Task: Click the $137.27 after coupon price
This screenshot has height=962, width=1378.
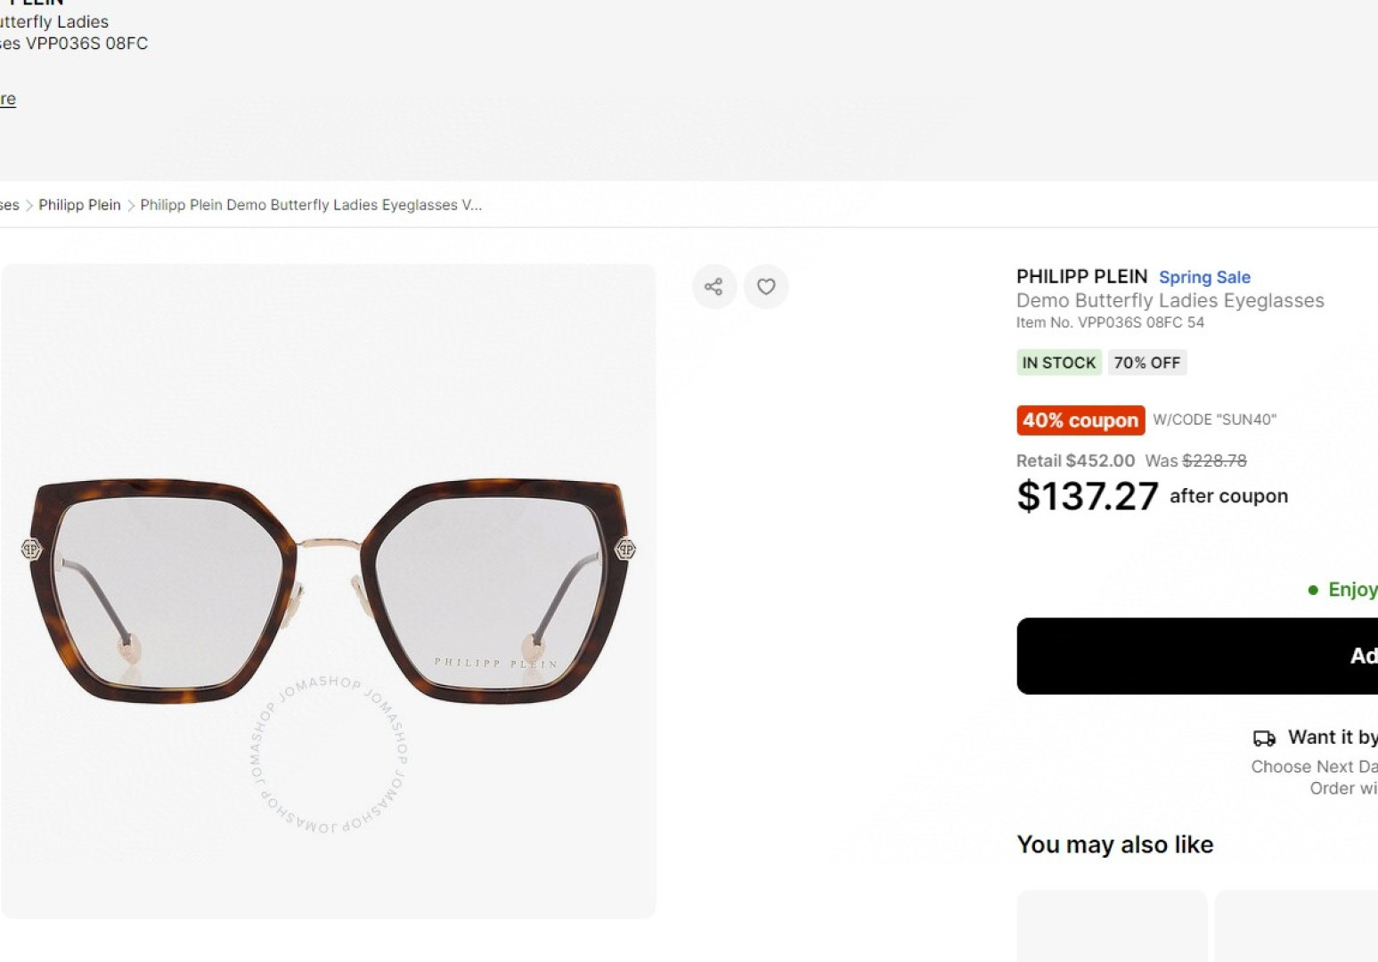Action: (x=1088, y=496)
